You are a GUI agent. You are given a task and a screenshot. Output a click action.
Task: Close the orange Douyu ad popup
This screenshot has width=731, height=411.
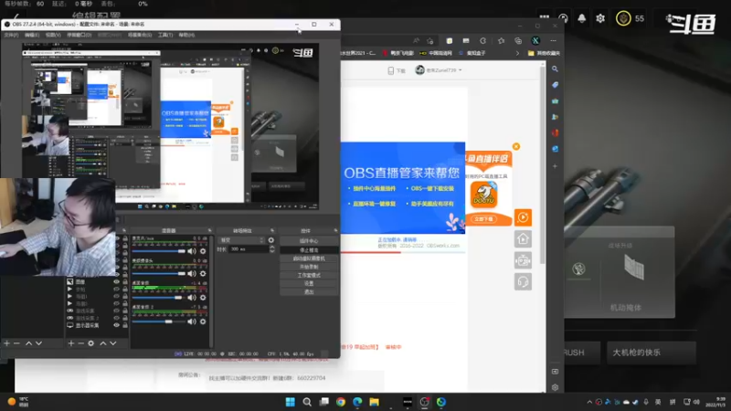pos(516,146)
